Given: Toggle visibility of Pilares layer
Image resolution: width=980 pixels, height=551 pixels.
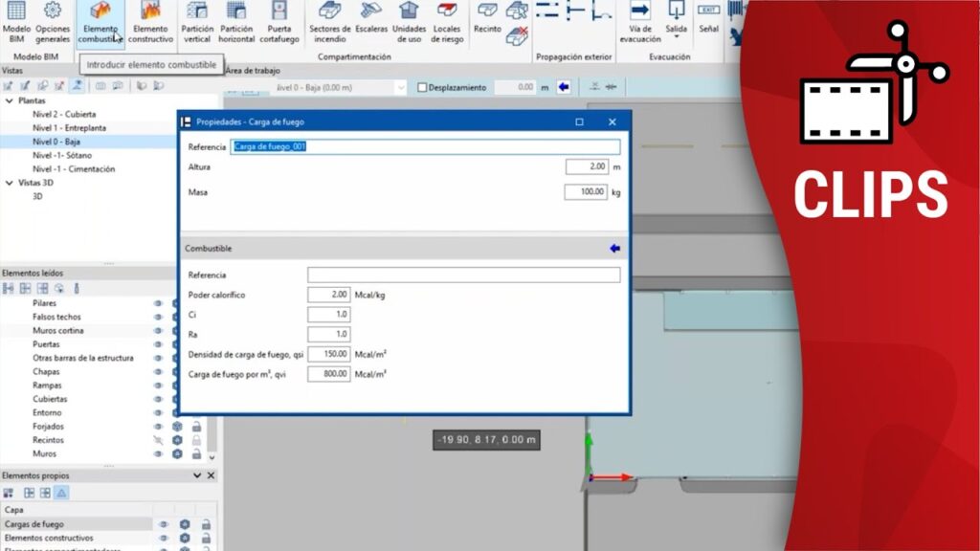Looking at the screenshot, I should [158, 303].
